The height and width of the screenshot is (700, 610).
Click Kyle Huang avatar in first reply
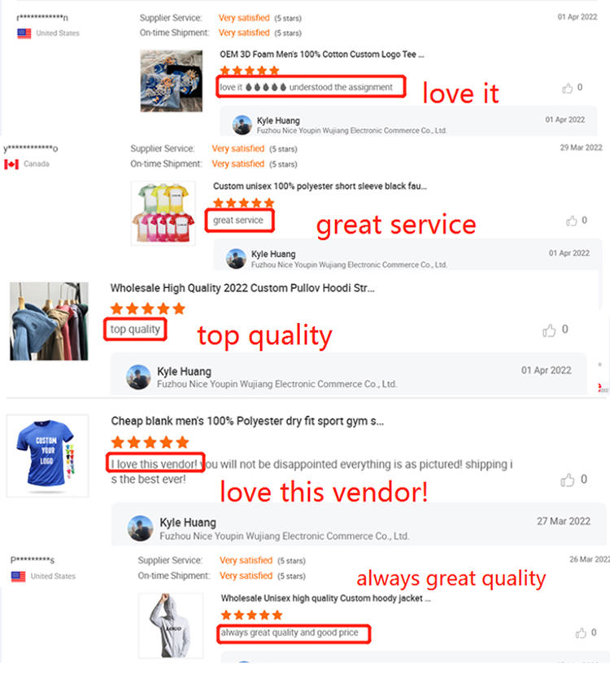pyautogui.click(x=242, y=125)
